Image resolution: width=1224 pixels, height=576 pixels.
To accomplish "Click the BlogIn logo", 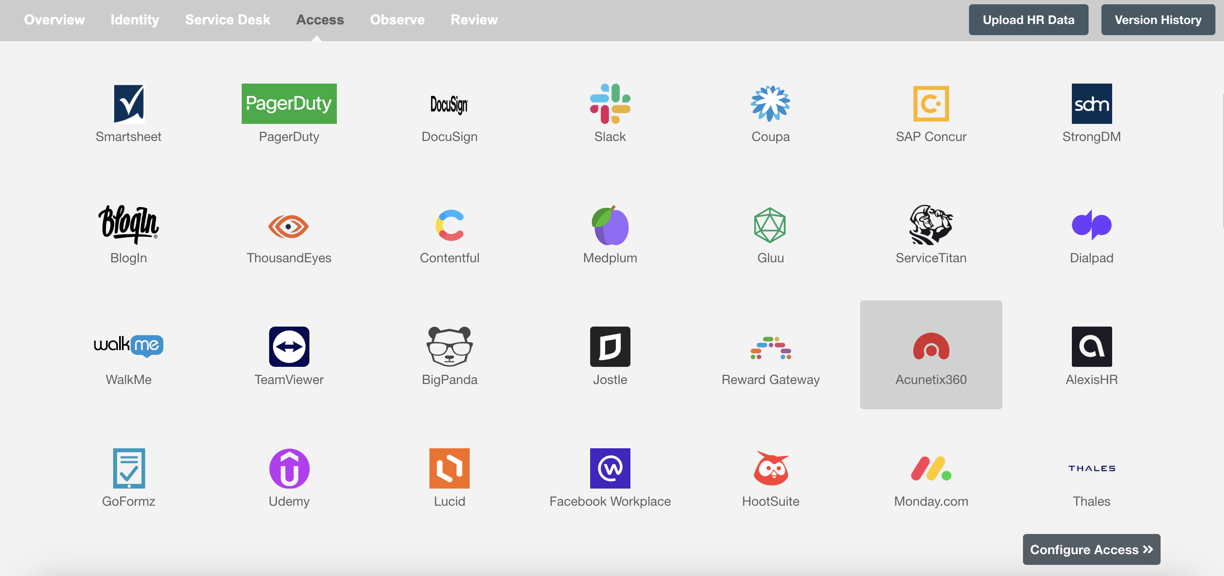I will click(128, 225).
